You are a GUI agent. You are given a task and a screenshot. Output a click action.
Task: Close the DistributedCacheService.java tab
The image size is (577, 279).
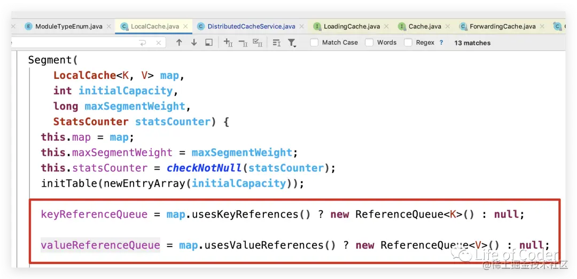coord(302,27)
